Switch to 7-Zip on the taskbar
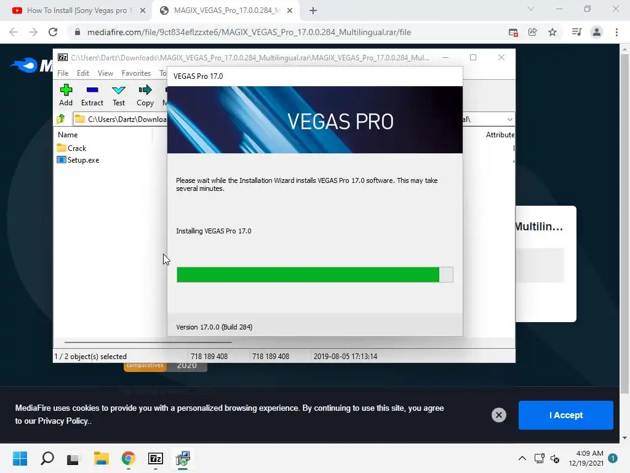The height and width of the screenshot is (473, 630). point(156,458)
